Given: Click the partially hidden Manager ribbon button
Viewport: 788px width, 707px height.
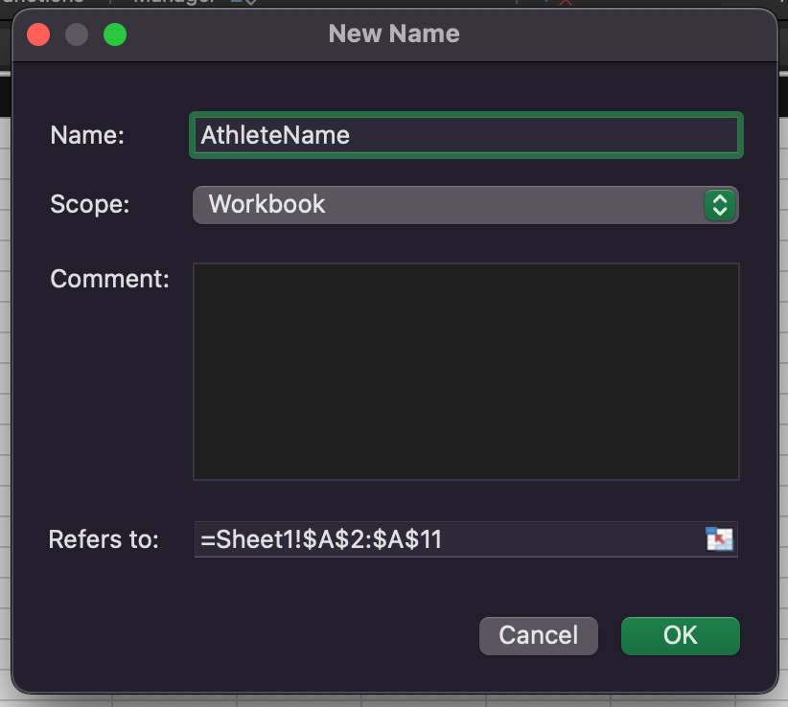Looking at the screenshot, I should (174, 2).
